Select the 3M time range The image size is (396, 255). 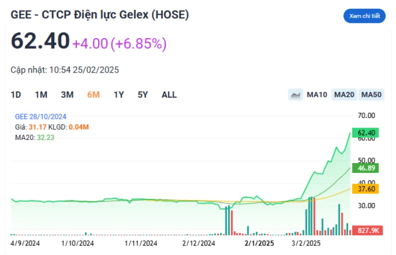pyautogui.click(x=67, y=95)
